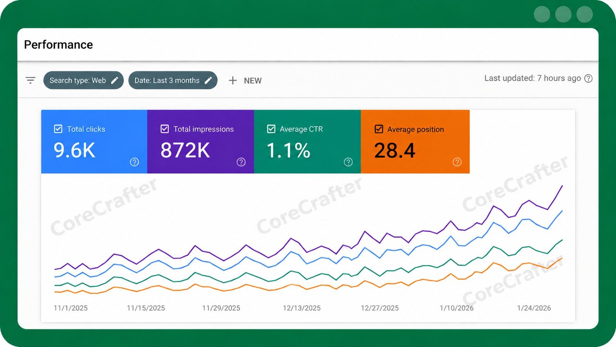This screenshot has width=616, height=347.
Task: Uncheck the Total impressions checkbox
Action: point(164,129)
